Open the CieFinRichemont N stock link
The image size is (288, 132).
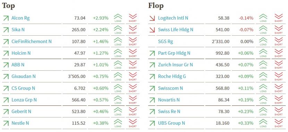click(x=32, y=42)
